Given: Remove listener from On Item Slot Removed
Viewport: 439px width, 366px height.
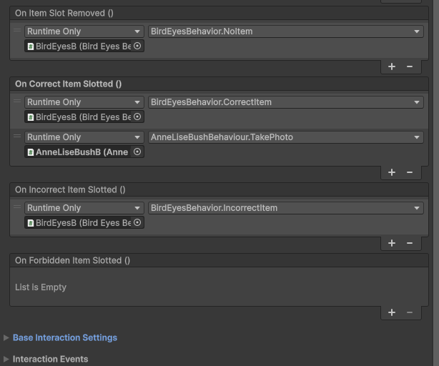Looking at the screenshot, I should click(x=410, y=66).
